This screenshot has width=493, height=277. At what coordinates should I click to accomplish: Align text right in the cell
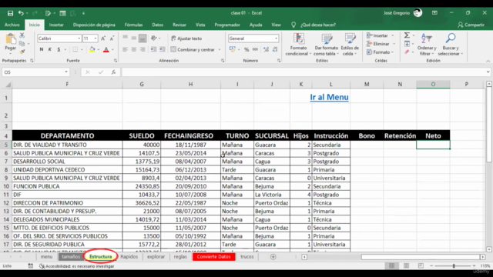click(x=143, y=49)
